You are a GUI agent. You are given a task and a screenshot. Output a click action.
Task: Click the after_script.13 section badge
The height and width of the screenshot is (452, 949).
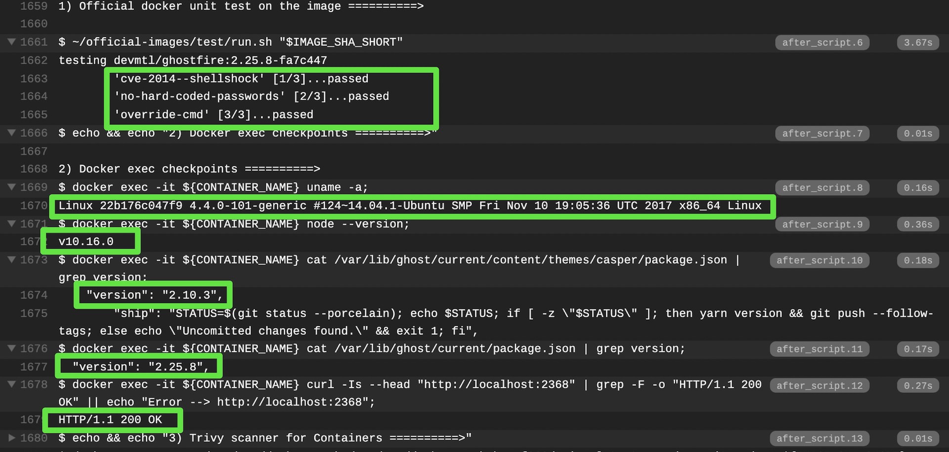click(x=820, y=438)
